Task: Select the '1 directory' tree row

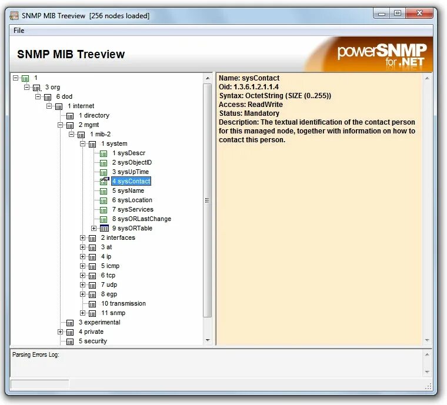Action: coord(94,115)
